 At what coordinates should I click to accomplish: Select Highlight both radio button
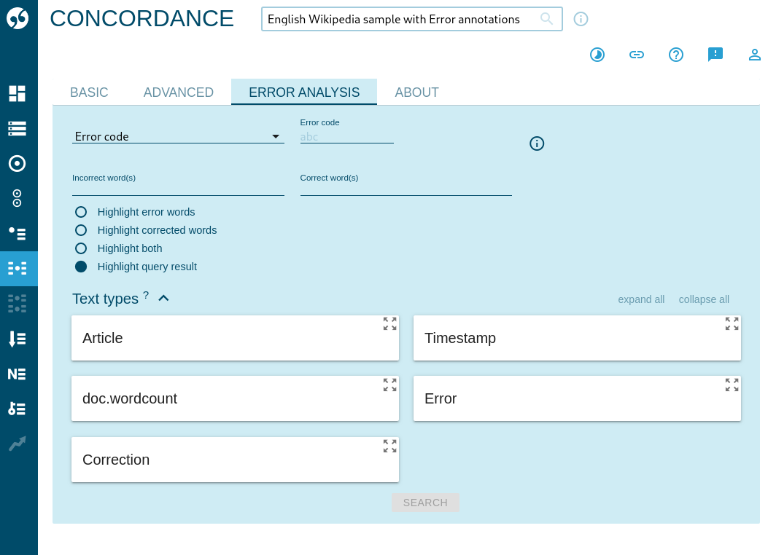point(81,248)
